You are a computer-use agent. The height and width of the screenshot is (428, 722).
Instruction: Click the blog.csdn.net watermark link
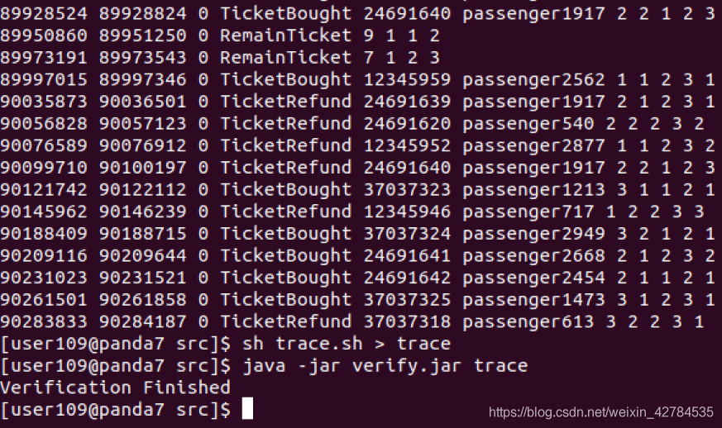(601, 412)
